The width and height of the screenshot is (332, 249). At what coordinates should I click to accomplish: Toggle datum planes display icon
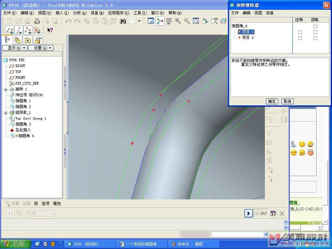pos(10,30)
